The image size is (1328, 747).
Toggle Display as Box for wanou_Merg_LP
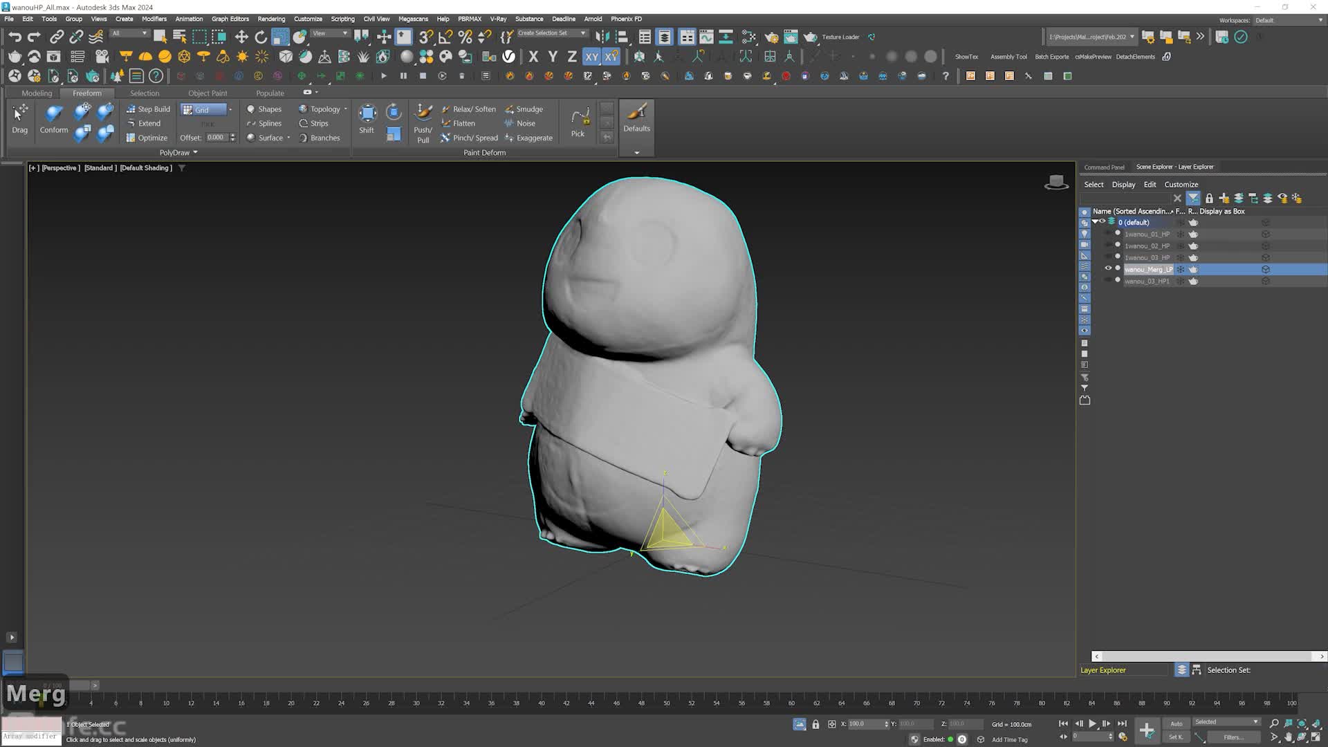[x=1266, y=269]
